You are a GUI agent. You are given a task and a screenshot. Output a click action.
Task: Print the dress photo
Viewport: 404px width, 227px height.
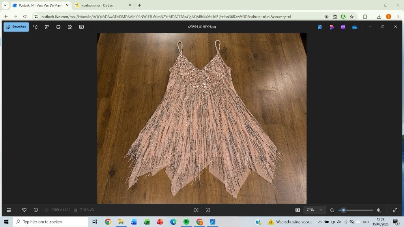(x=58, y=27)
